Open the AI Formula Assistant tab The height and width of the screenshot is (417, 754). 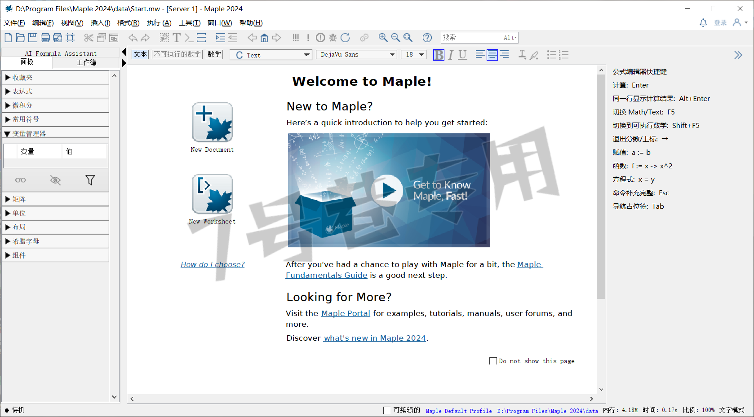(61, 53)
